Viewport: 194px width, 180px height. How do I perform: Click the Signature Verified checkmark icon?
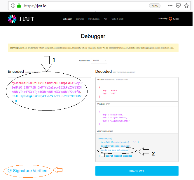(10, 171)
